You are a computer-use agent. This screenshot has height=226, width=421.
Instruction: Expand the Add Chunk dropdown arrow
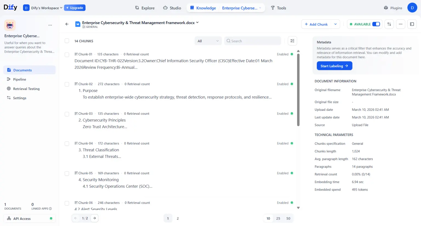tap(335, 24)
